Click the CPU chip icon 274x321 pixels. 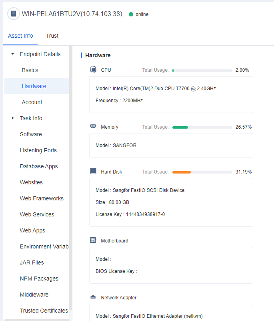click(x=93, y=70)
